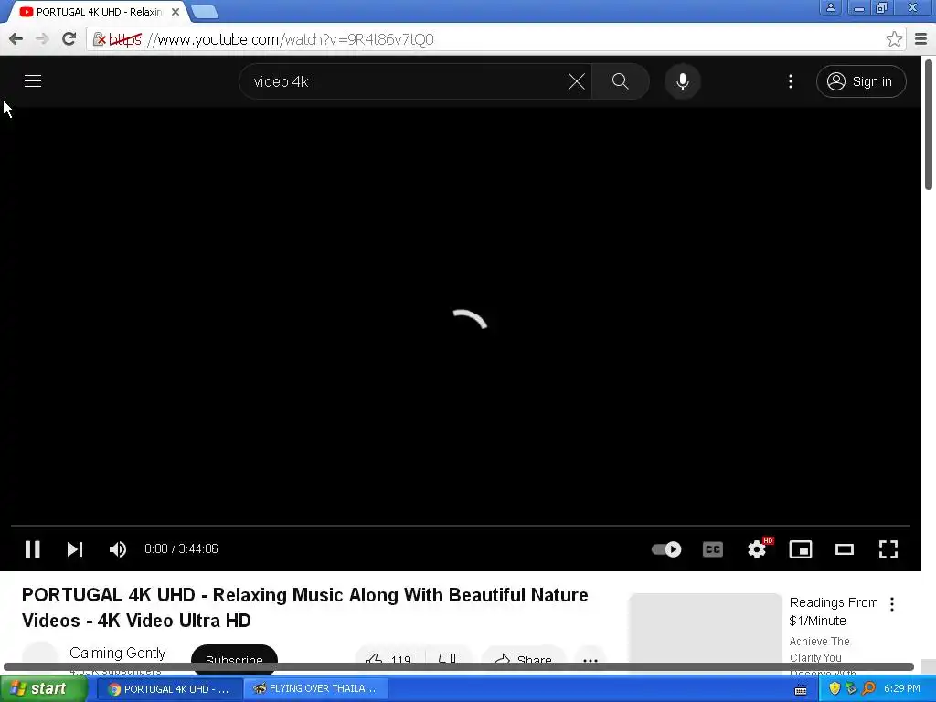Switch to PORTUGAL 4K UHD taskbar item
This screenshot has width=936, height=702.
(170, 689)
